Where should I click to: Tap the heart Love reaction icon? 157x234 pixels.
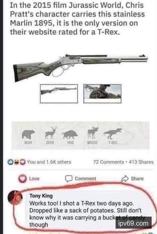pos(22,179)
